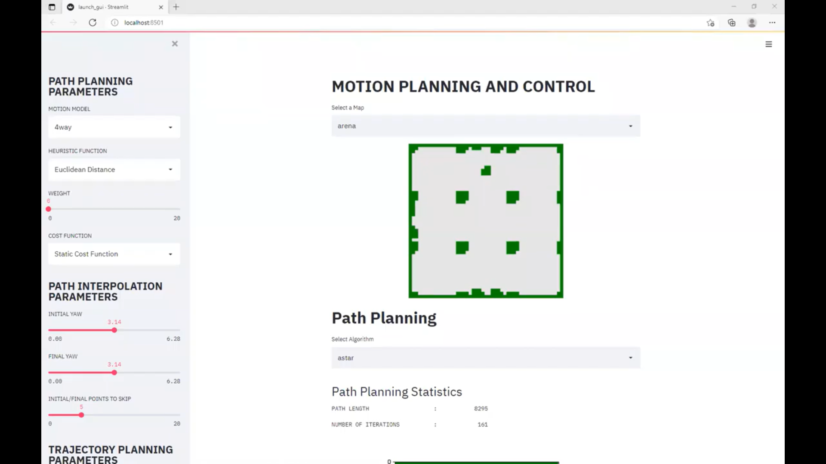Click the Final Yaw slider handle

114,372
